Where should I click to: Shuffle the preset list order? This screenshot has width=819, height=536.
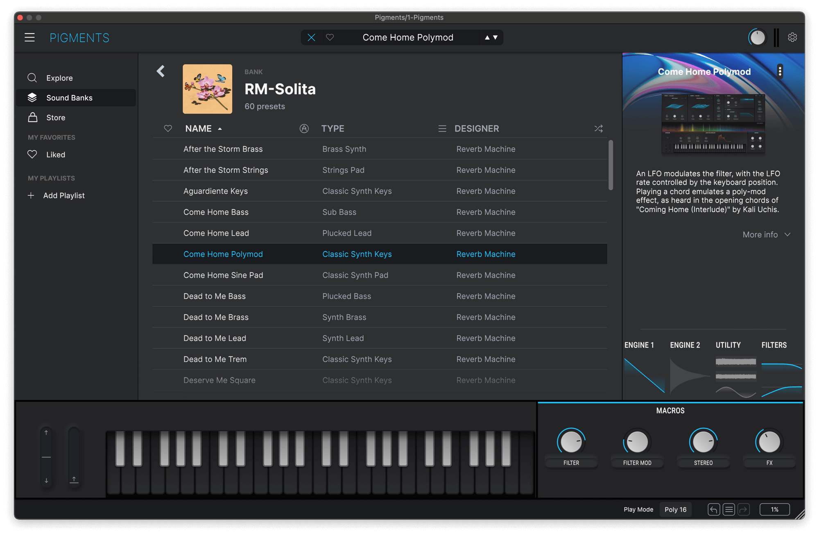598,129
